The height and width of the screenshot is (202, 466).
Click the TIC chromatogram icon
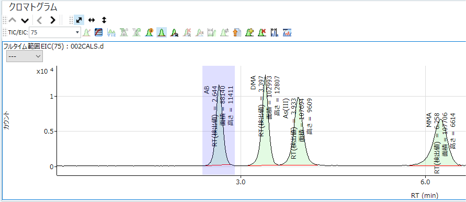pyautogui.click(x=111, y=32)
